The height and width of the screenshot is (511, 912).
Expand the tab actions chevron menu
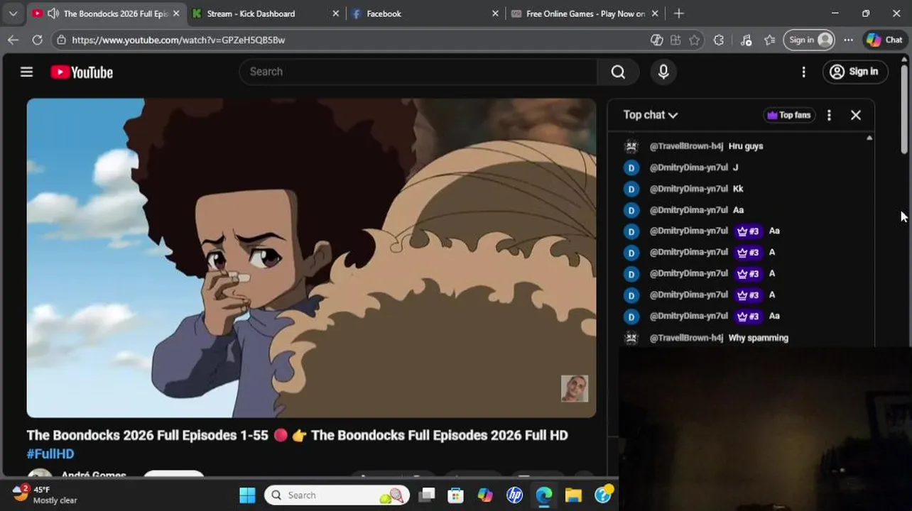tap(13, 13)
